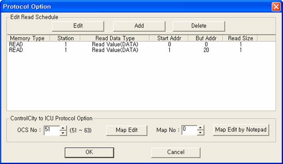Click the Station column header

pos(65,38)
